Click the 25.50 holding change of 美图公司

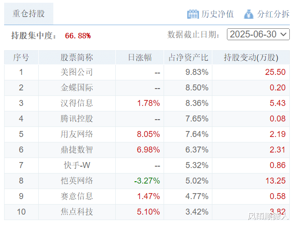(275, 72)
